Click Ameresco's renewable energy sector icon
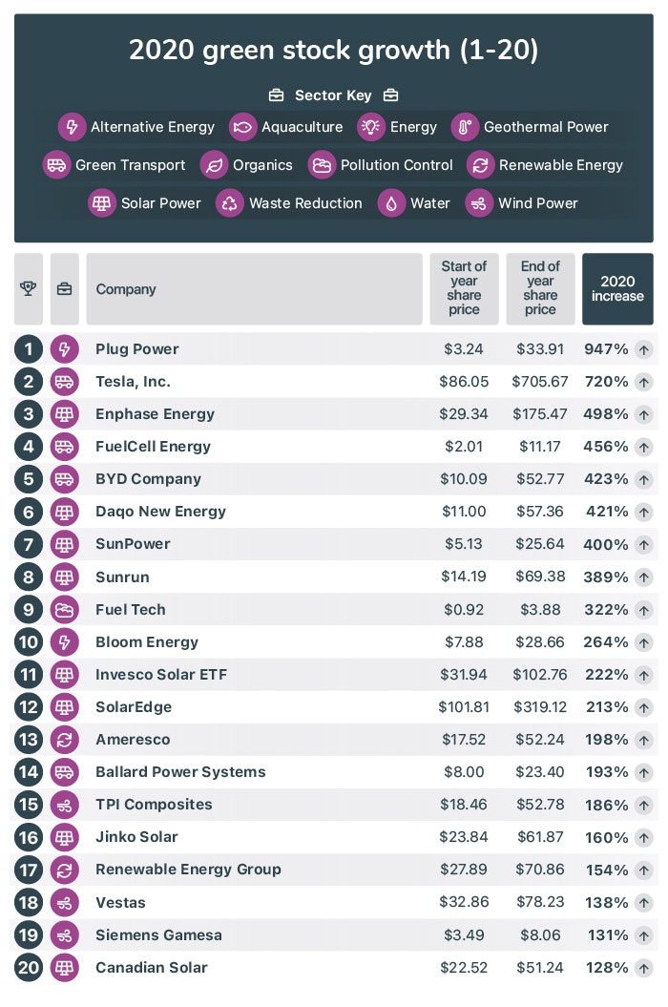668x1007 pixels. (x=64, y=740)
